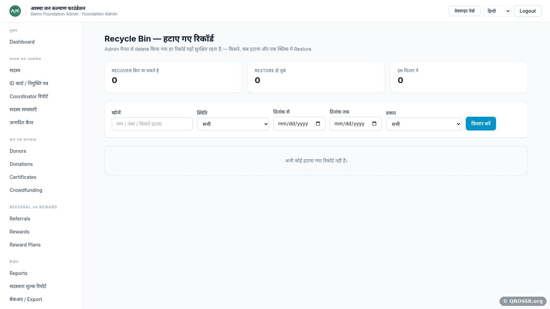Expand the प्रकार dropdown

click(424, 124)
